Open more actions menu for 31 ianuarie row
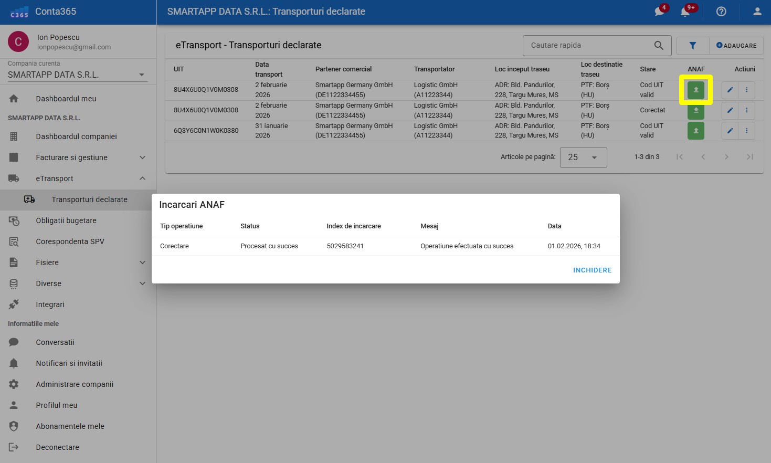 tap(746, 131)
